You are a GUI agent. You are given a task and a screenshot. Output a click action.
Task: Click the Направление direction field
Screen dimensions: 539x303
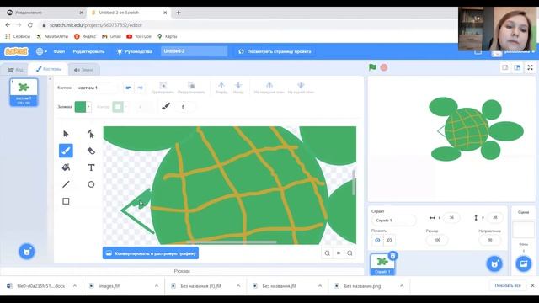[x=490, y=240]
